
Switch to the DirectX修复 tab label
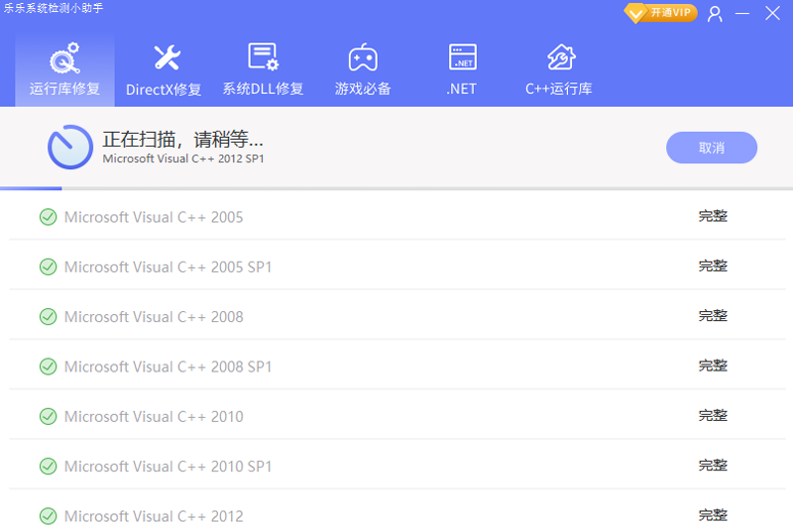point(164,89)
